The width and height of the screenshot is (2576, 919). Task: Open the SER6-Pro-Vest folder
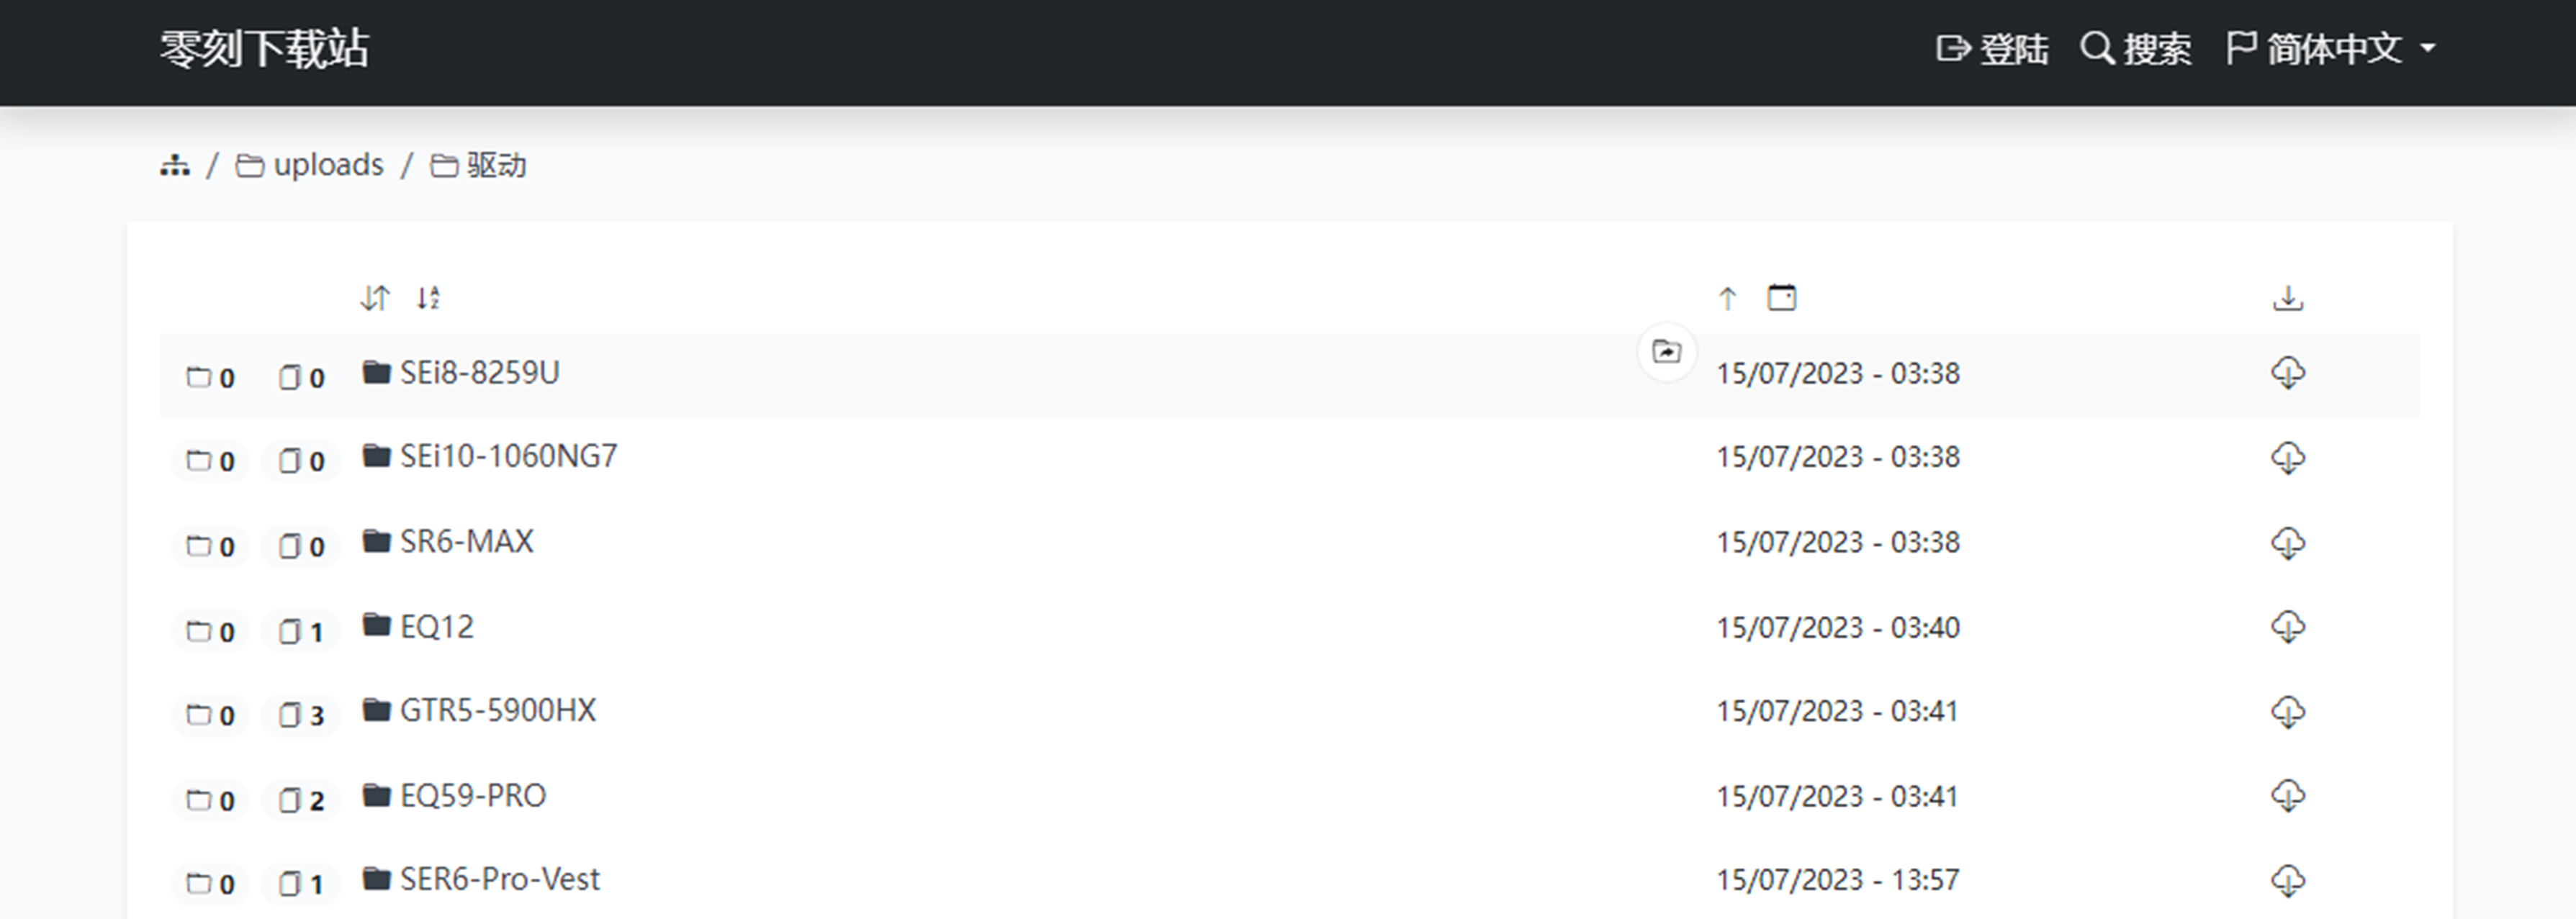(x=499, y=880)
